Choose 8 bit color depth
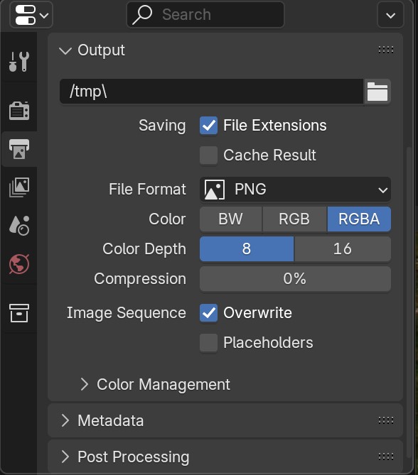The image size is (418, 475). (x=247, y=249)
